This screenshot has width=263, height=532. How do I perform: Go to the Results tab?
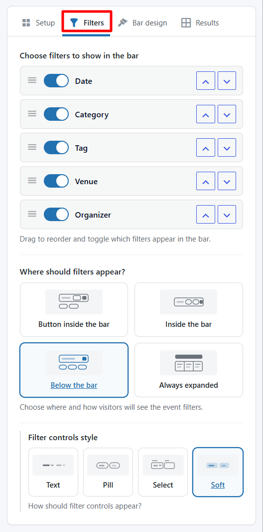[x=200, y=23]
